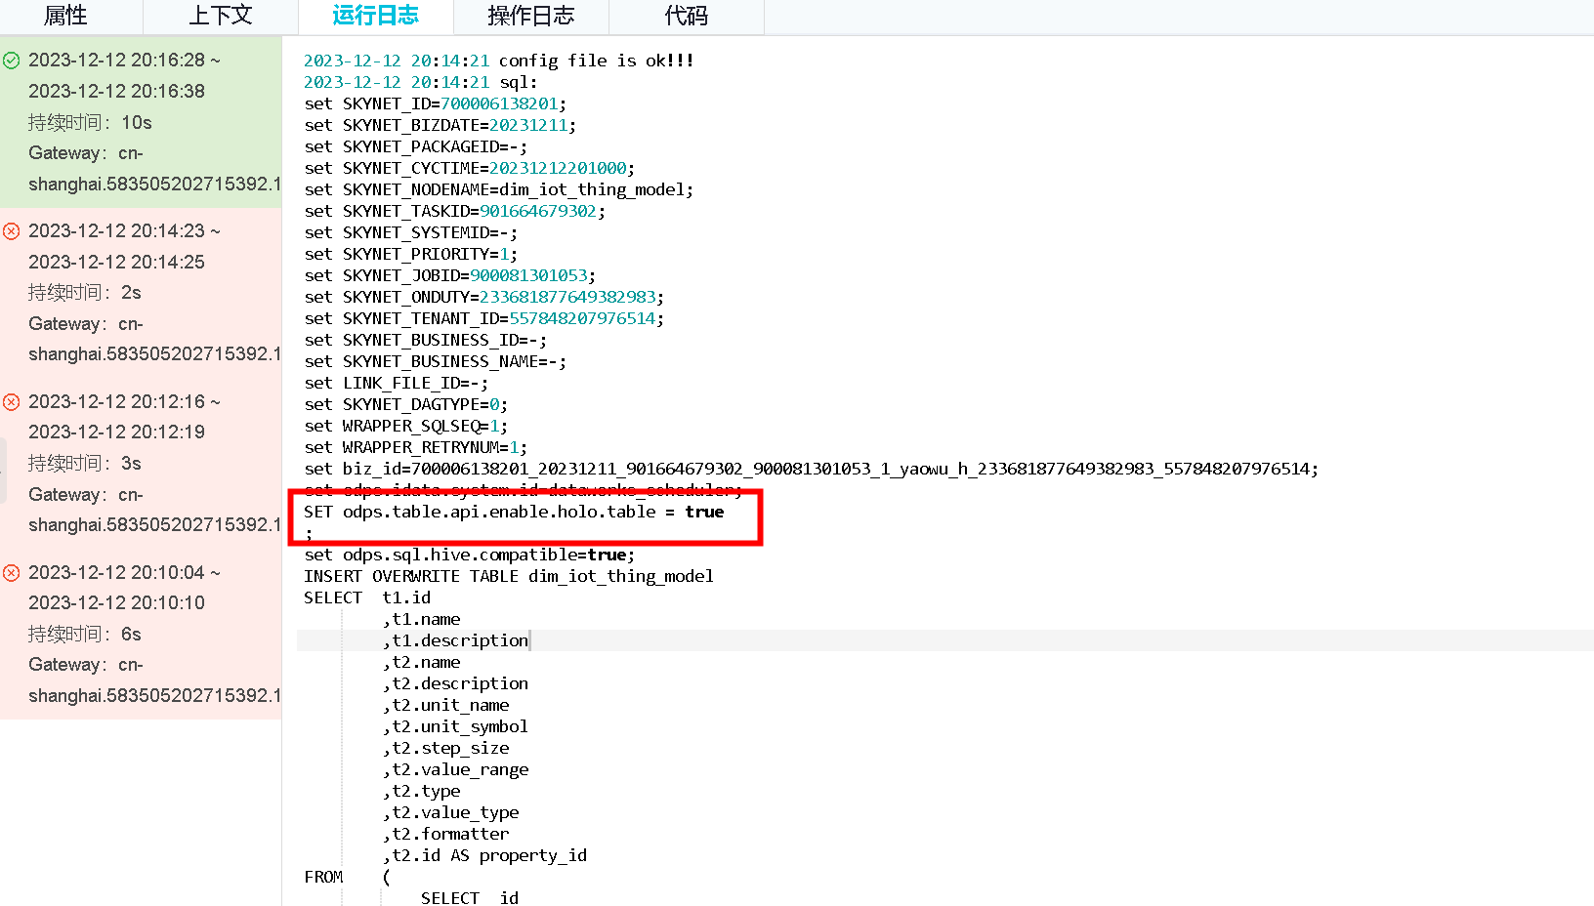The width and height of the screenshot is (1594, 906).
Task: Click the FROM ( line
Action: pos(348,877)
